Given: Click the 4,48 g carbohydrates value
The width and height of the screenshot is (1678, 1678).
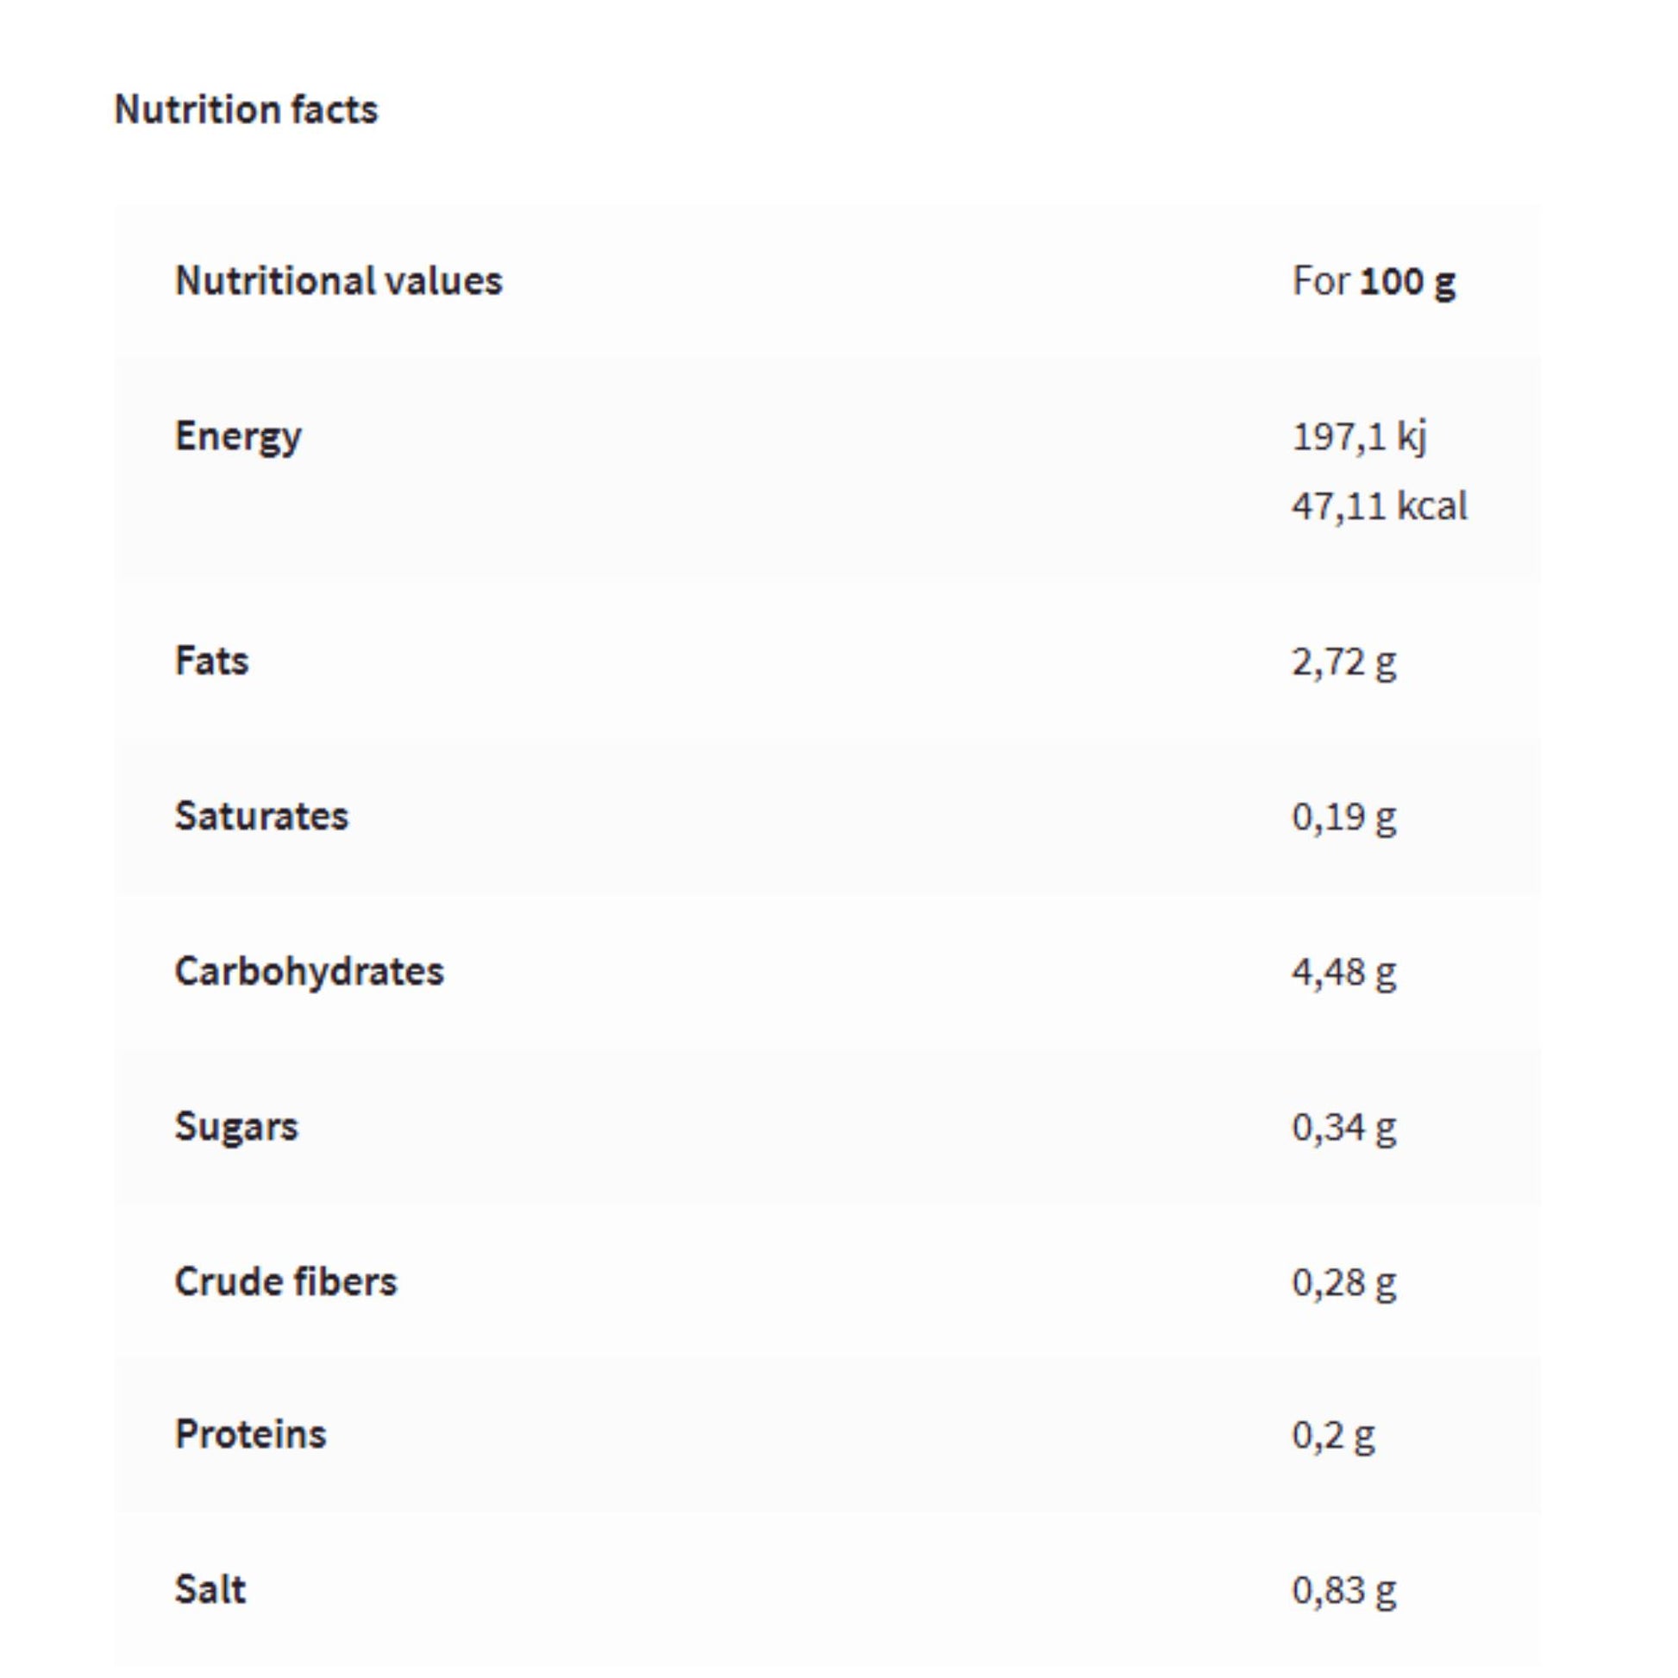Looking at the screenshot, I should pyautogui.click(x=1343, y=972).
